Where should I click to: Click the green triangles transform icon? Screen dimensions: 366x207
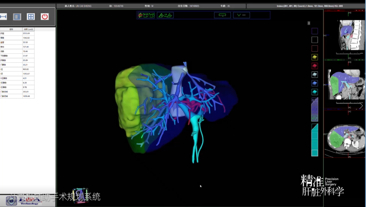(x=165, y=15)
